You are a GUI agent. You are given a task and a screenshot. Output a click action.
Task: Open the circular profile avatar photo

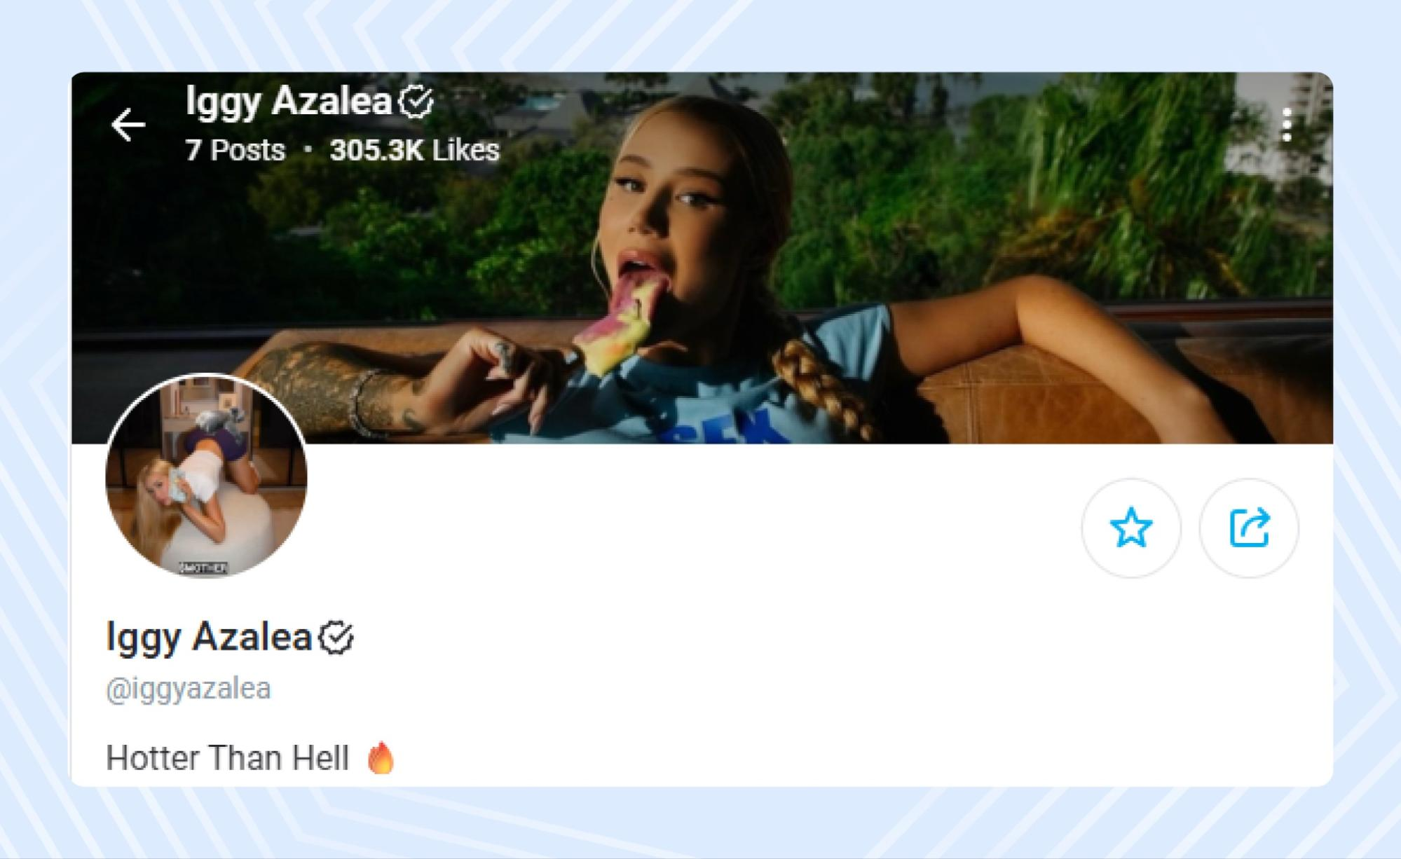pos(206,475)
